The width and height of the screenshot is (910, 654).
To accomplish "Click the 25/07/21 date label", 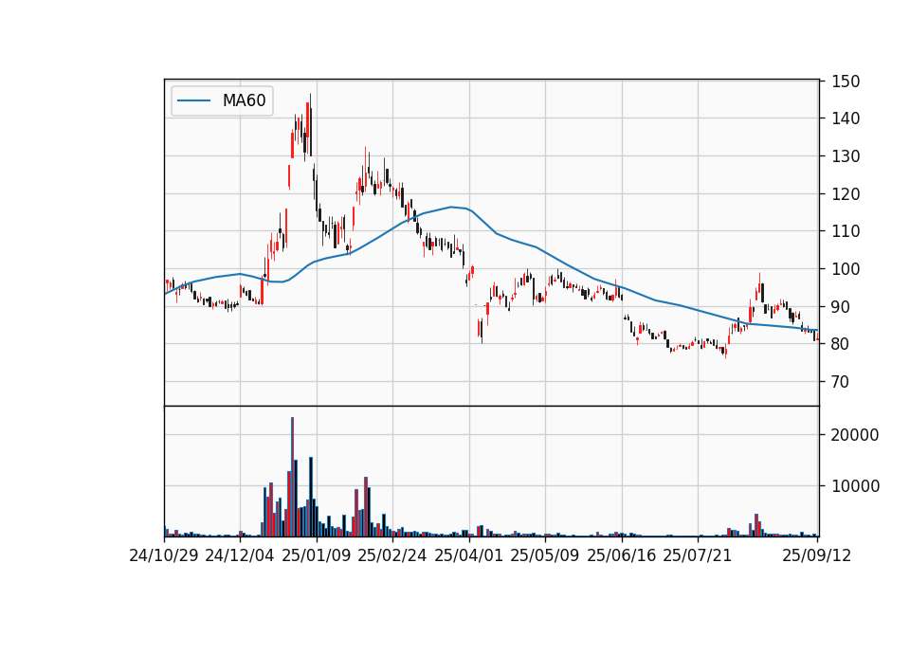I will 698,555.
